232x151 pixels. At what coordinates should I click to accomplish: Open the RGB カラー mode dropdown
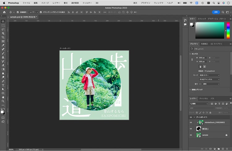coord(209,75)
